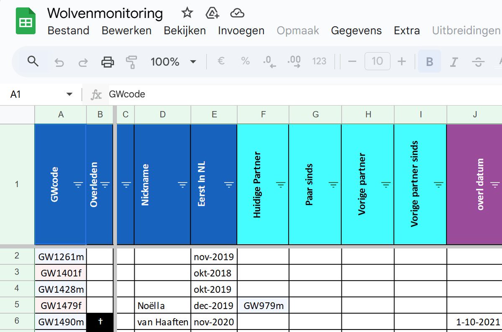Select column J header

pyautogui.click(x=475, y=115)
